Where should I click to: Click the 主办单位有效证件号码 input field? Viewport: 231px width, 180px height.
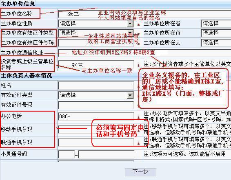96,43
